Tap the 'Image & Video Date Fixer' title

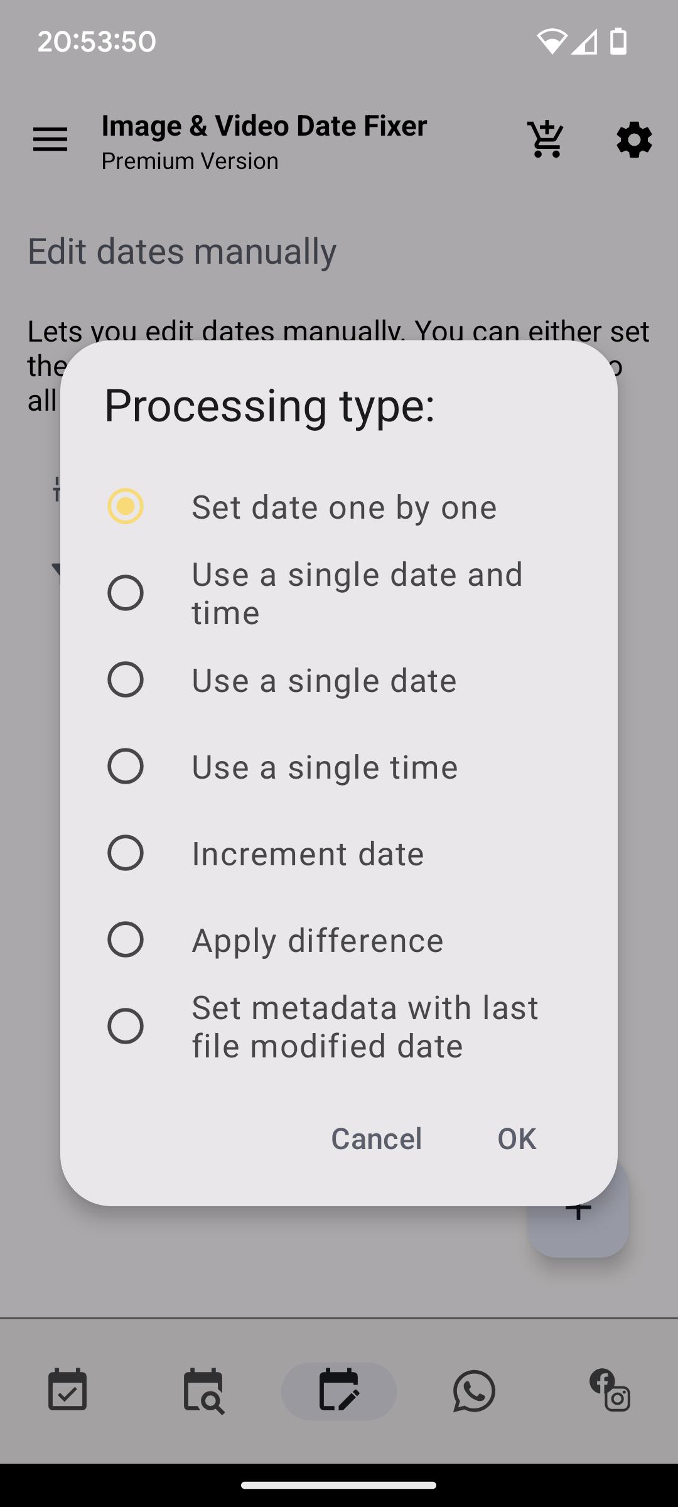[x=264, y=126]
